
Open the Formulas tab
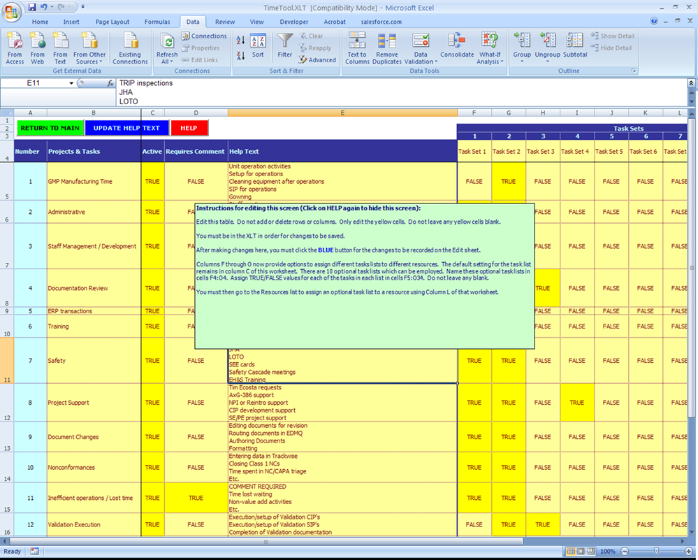coord(157,22)
